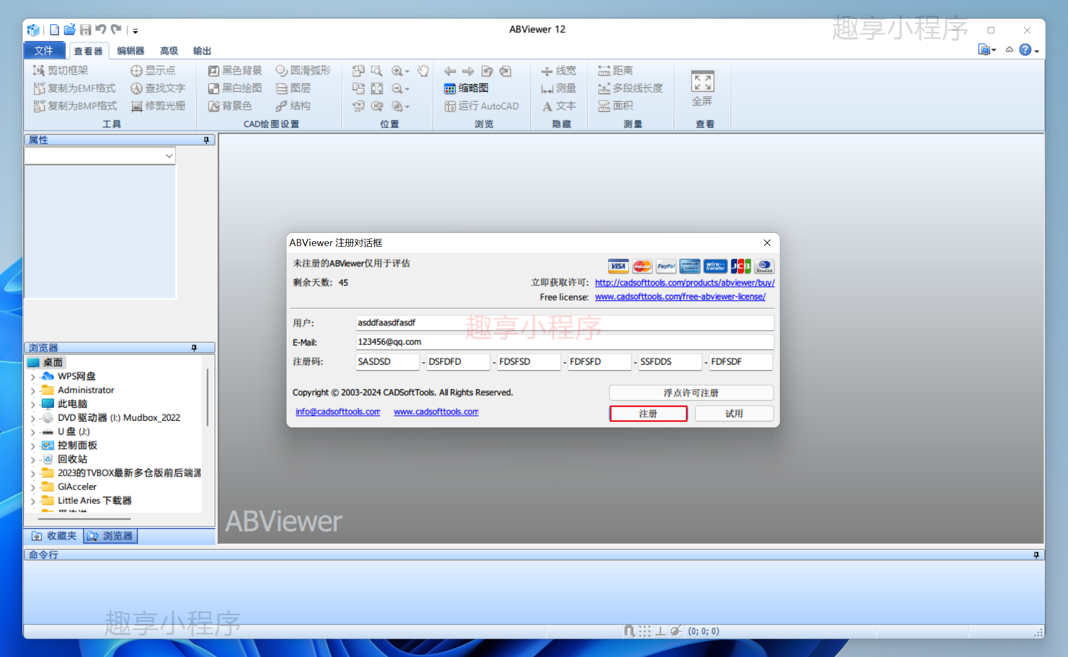This screenshot has height=657, width=1068.
Task: Open the help question mark icon
Action: (1025, 50)
